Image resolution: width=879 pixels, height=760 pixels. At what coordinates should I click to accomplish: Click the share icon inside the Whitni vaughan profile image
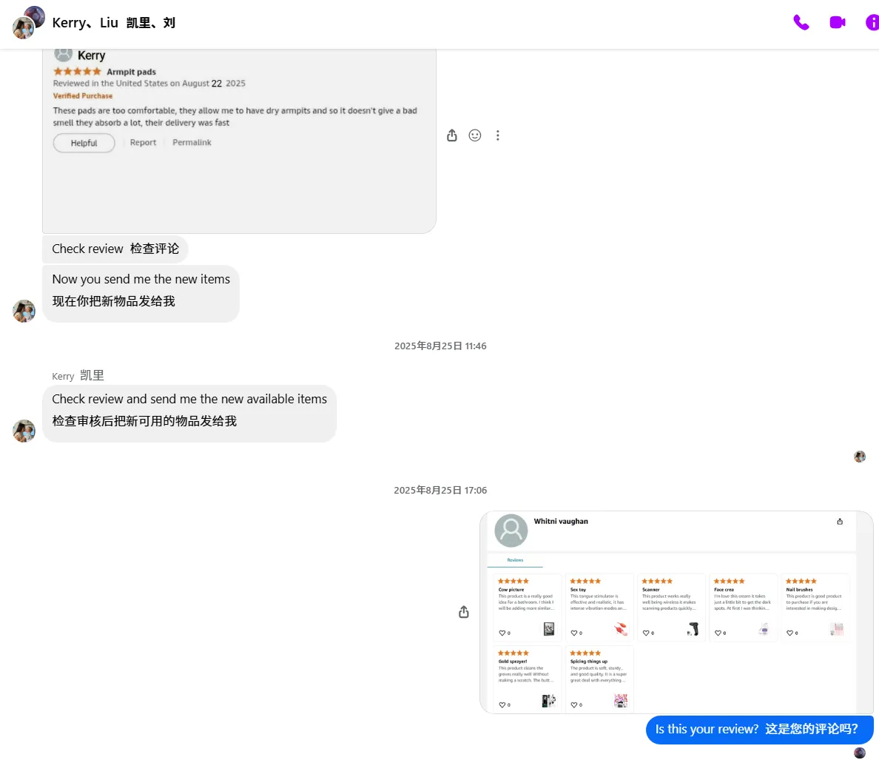pos(840,522)
